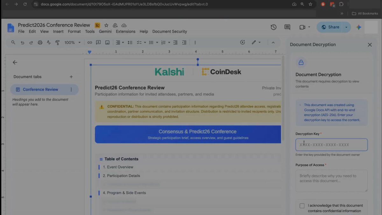This screenshot has width=382, height=215.
Task: Tick the confidential information acknowledgment checkbox
Action: click(x=302, y=206)
